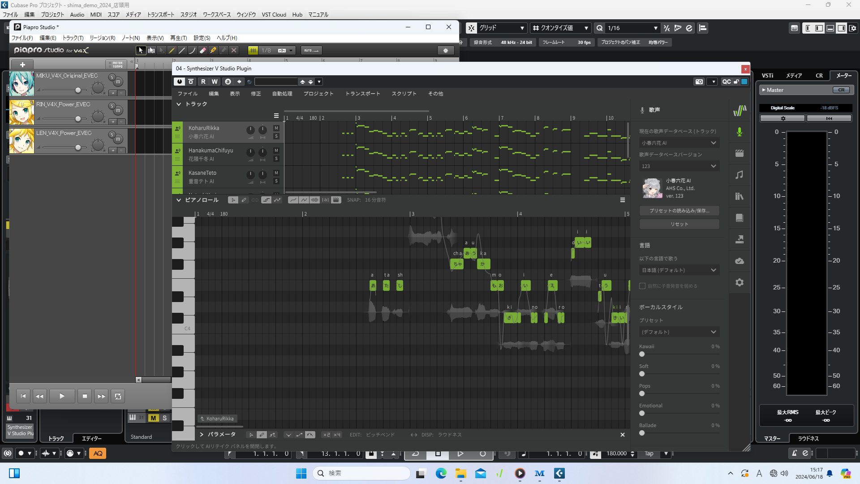860x484 pixels.
Task: Switch to the ラウドネス tab
Action: [808, 438]
